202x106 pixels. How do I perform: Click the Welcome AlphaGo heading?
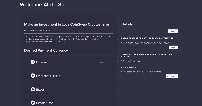pos(42,5)
